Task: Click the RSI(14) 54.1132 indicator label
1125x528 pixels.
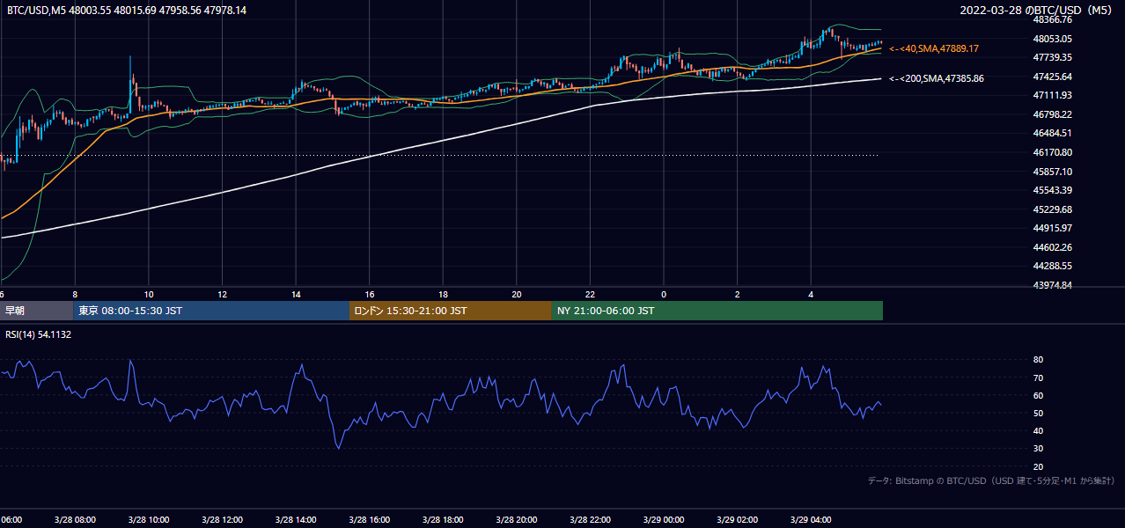Action: coord(38,334)
